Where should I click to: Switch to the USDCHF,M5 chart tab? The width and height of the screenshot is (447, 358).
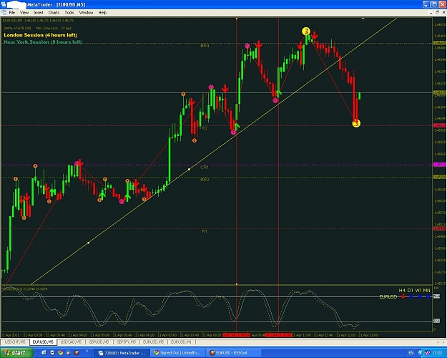tap(15, 342)
